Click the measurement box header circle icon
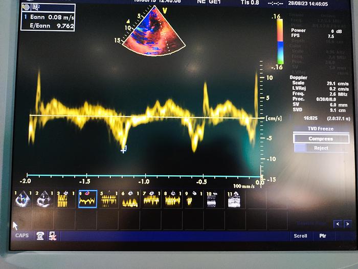This screenshot has width=358, height=269. (x=26, y=7)
